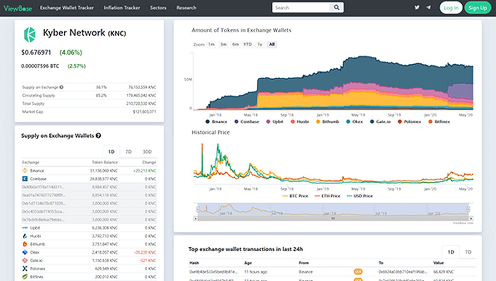Set chart zoom to 1y
The height and width of the screenshot is (281, 496).
(260, 44)
